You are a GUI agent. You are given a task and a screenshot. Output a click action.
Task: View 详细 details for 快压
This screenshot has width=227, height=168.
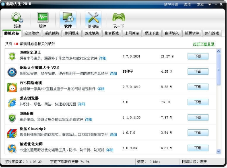click(x=113, y=135)
